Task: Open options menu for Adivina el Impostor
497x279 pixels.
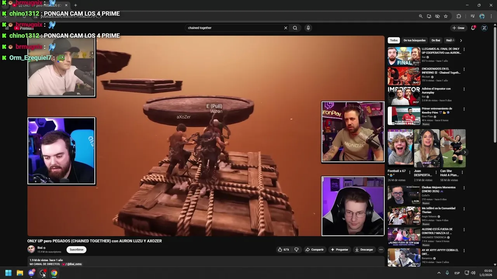Action: [464, 89]
